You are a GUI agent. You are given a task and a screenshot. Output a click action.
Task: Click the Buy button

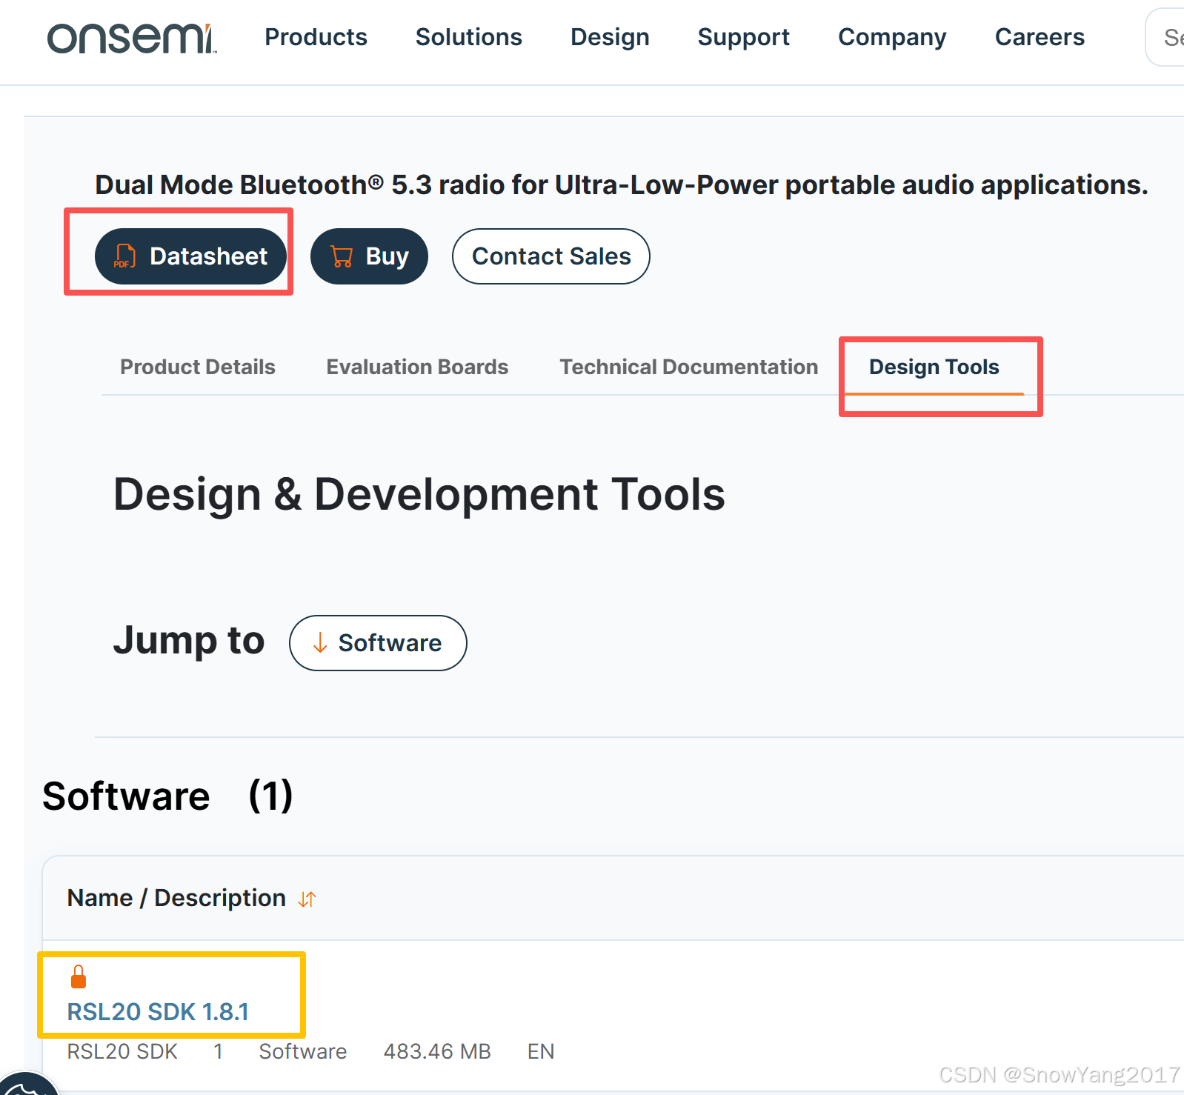(x=369, y=256)
